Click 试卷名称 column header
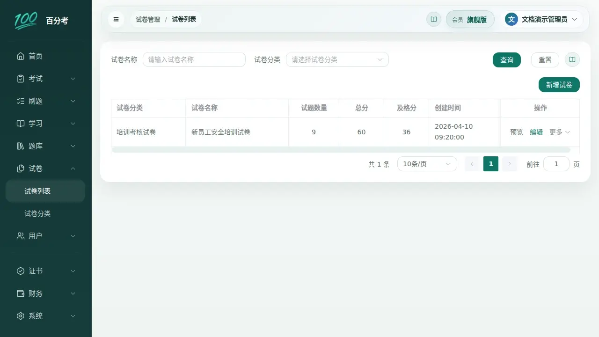The width and height of the screenshot is (599, 337). [237, 108]
